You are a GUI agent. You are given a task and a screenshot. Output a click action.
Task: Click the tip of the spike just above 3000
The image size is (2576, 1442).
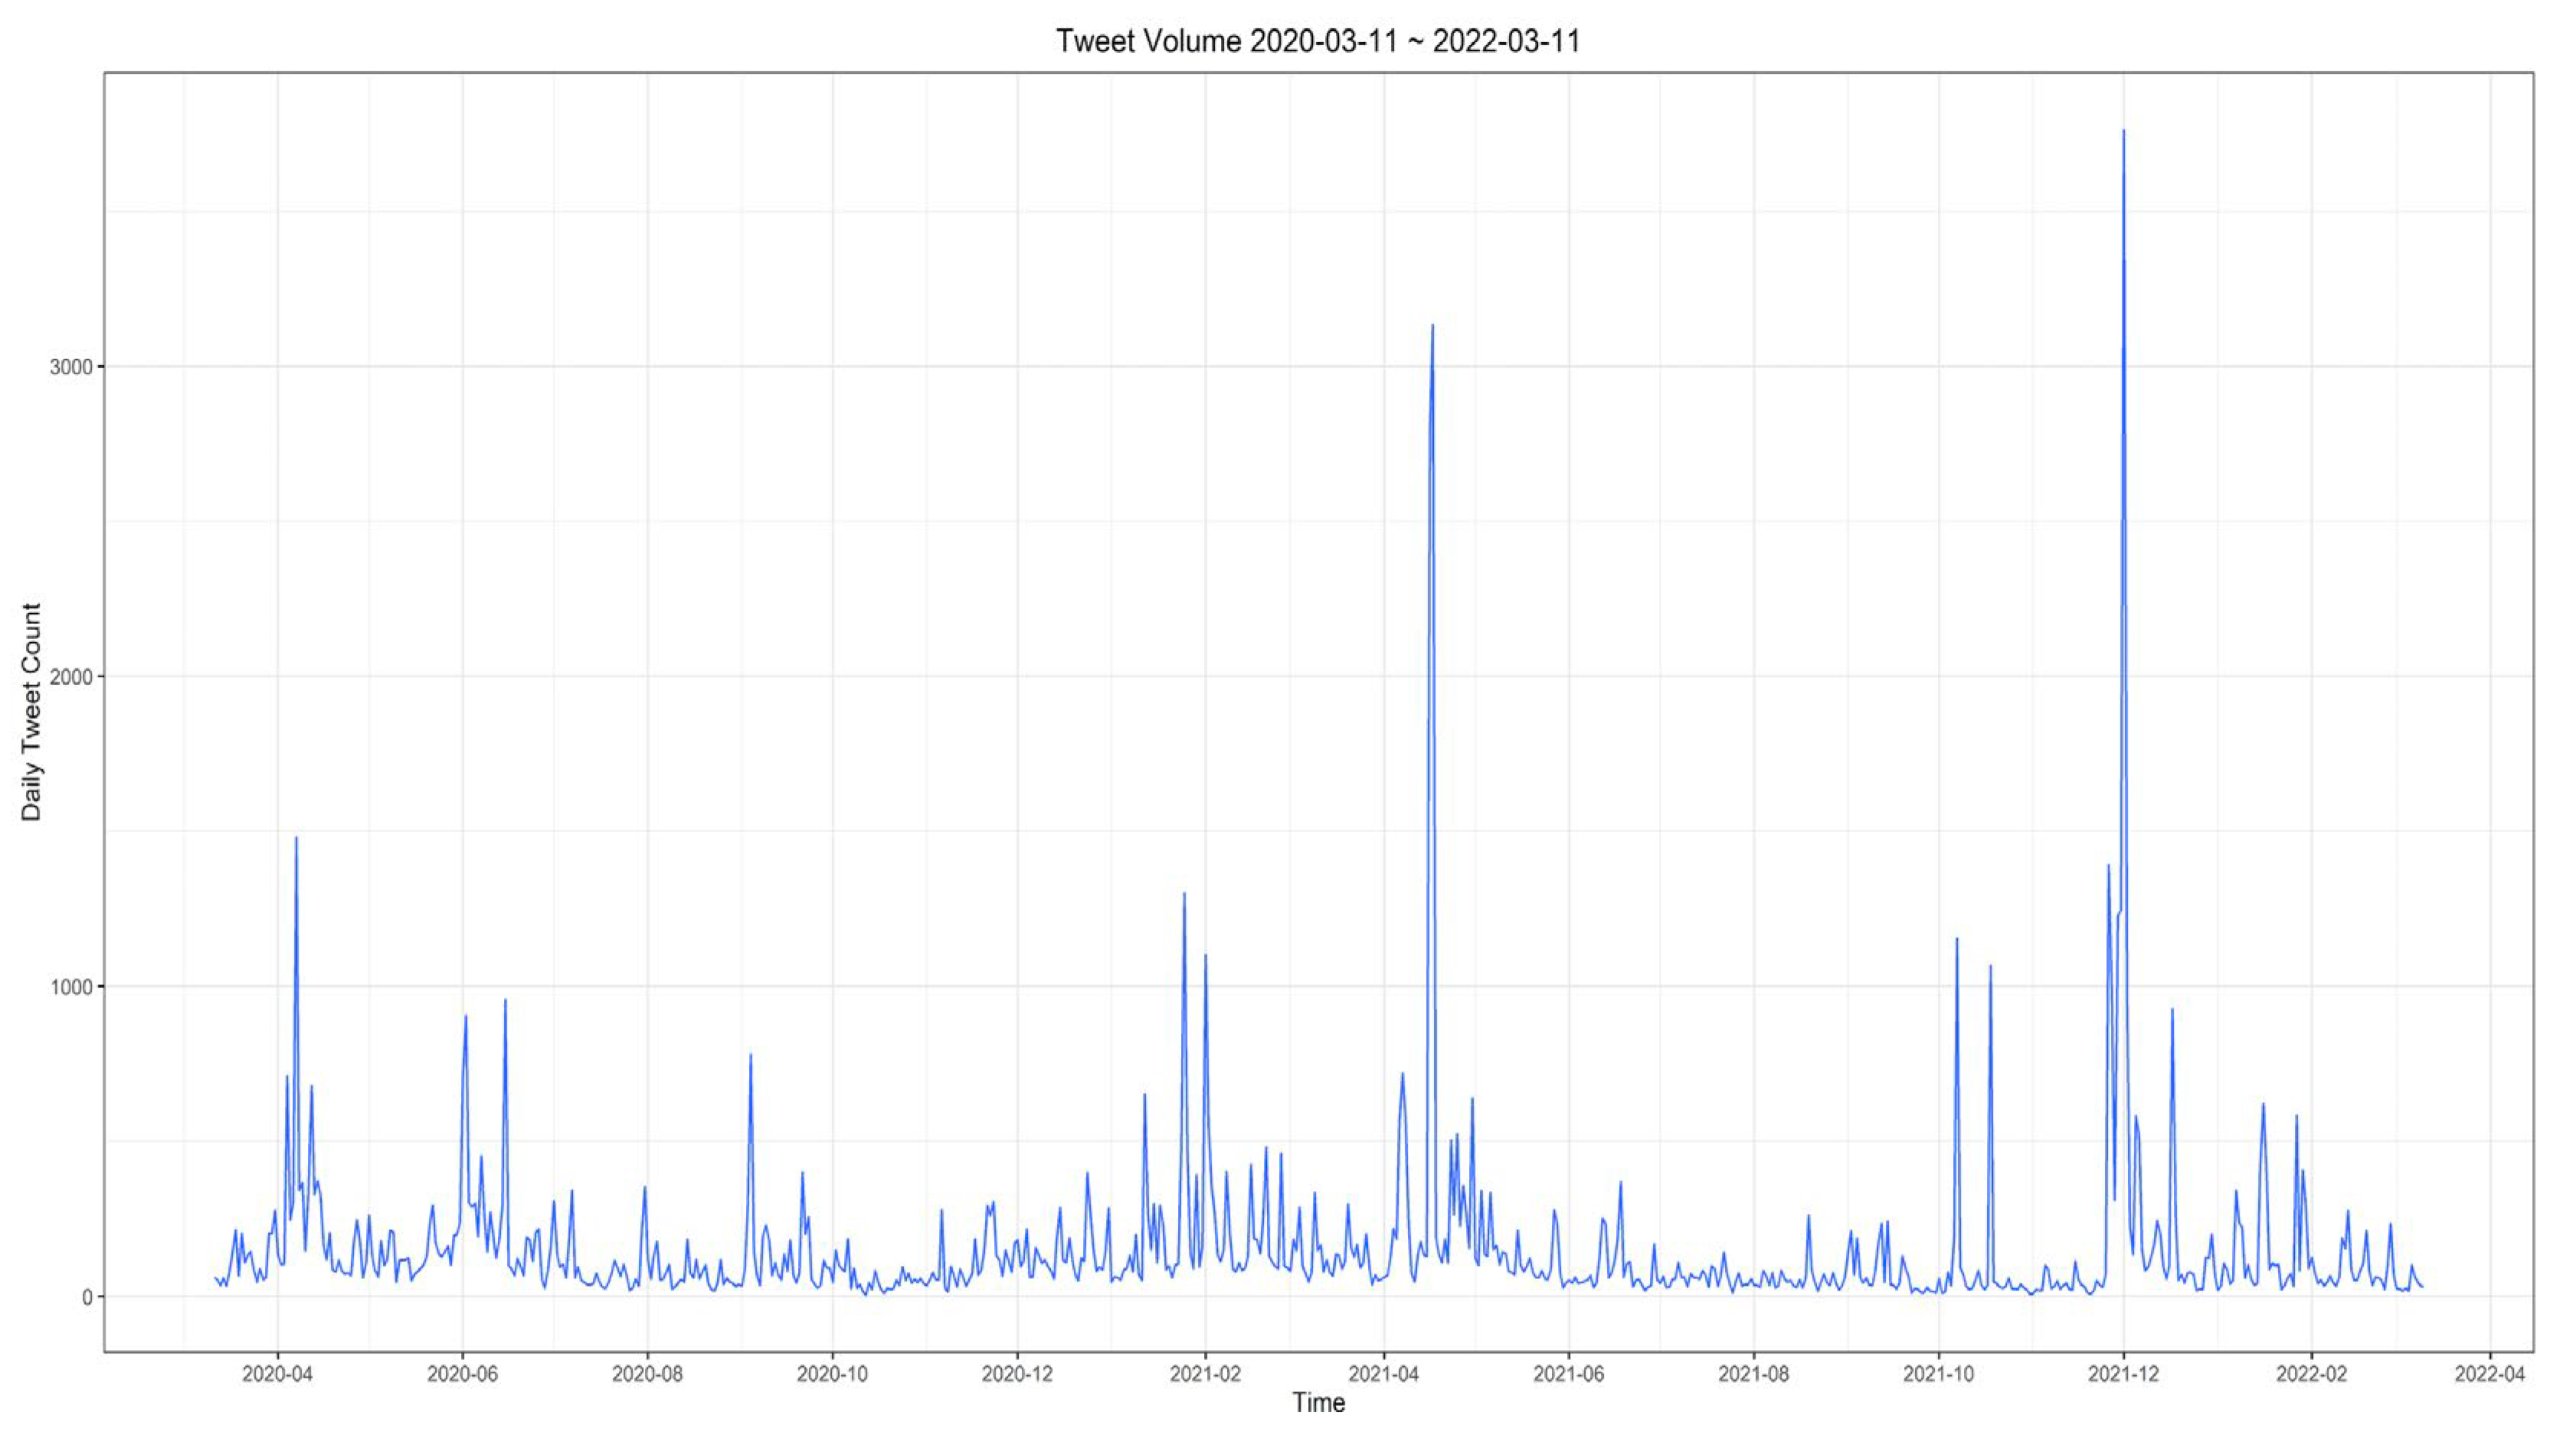click(x=1433, y=325)
